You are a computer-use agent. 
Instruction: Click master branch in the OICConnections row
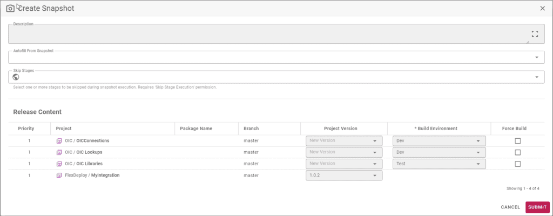pos(251,141)
